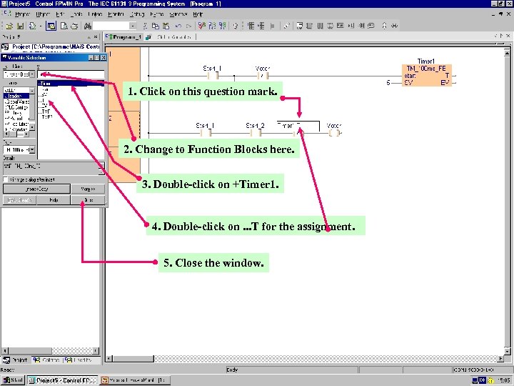The image size is (514, 386).
Task: Click the Print toolbar icon
Action: point(75,26)
